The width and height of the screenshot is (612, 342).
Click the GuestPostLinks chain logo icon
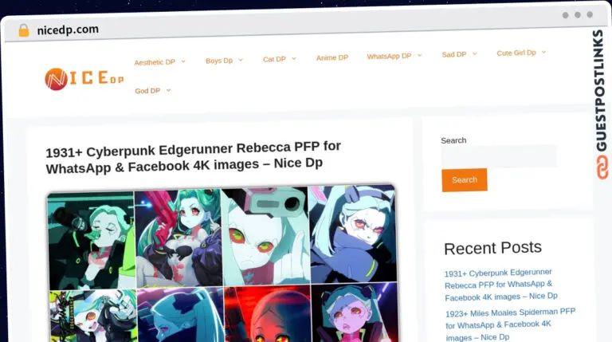pos(598,167)
